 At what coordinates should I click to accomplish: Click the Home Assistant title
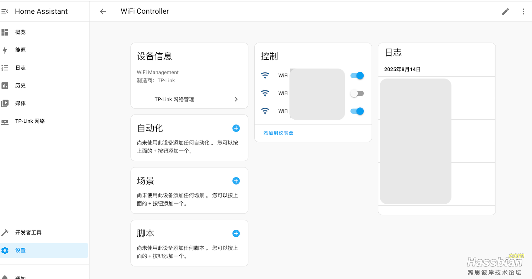41,11
